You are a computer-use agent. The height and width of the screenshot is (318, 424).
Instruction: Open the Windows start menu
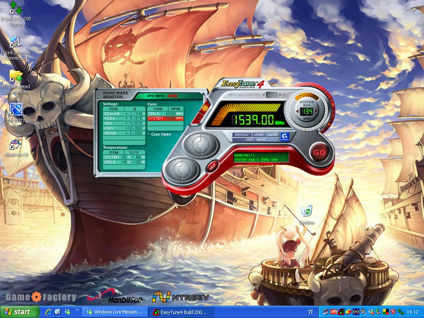click(x=19, y=312)
